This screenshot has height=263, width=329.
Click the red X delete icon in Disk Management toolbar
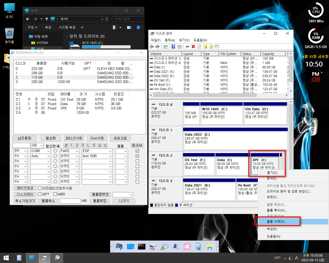coord(193,46)
